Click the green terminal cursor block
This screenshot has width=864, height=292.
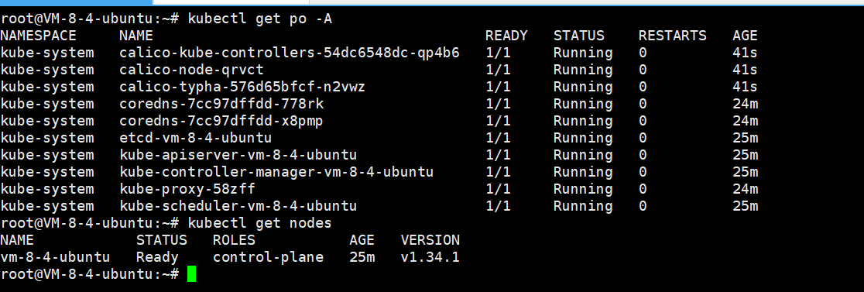tap(191, 274)
